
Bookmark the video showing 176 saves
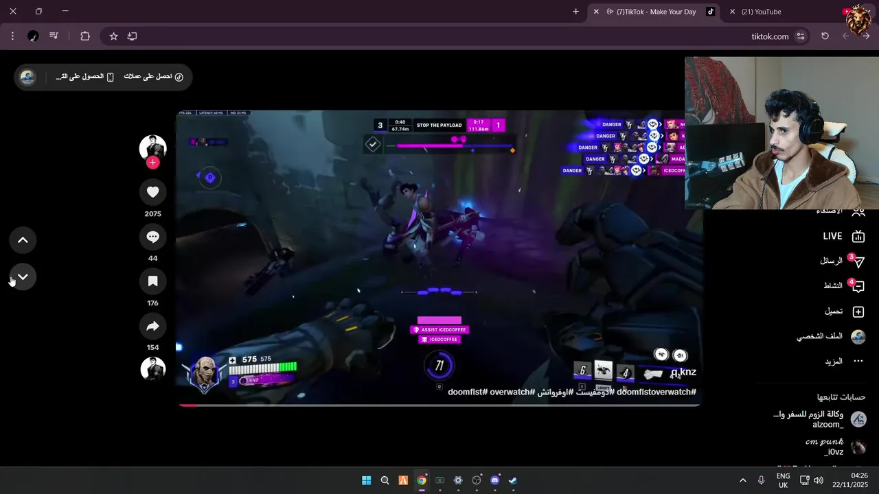(x=152, y=281)
